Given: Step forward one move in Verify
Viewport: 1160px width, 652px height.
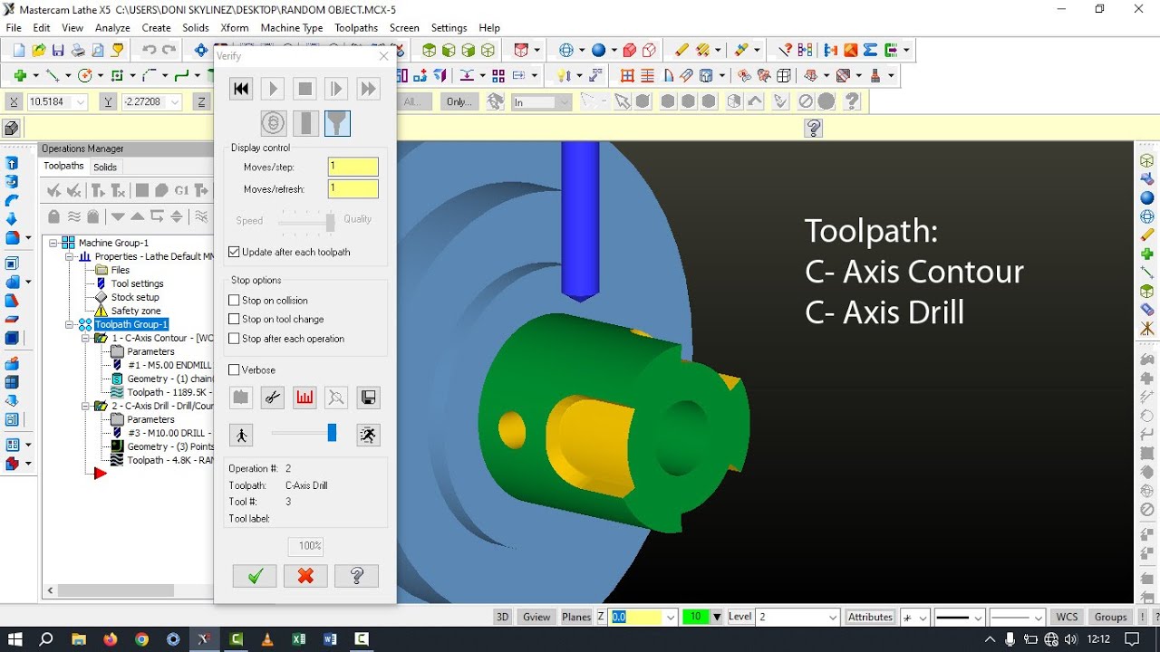Looking at the screenshot, I should 336,89.
